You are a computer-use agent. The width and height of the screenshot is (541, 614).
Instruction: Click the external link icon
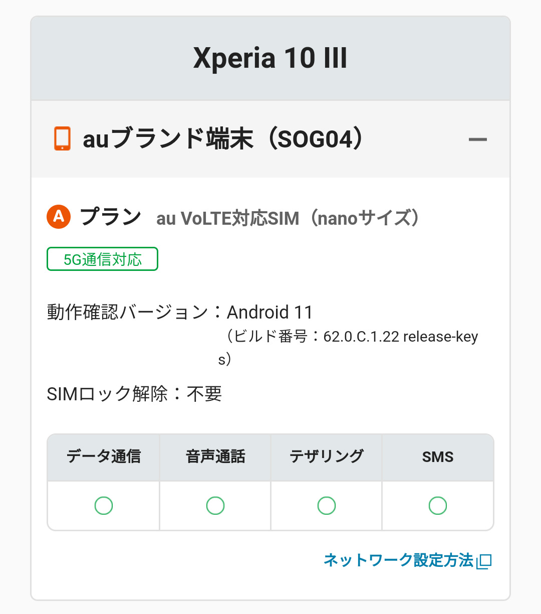(x=484, y=561)
